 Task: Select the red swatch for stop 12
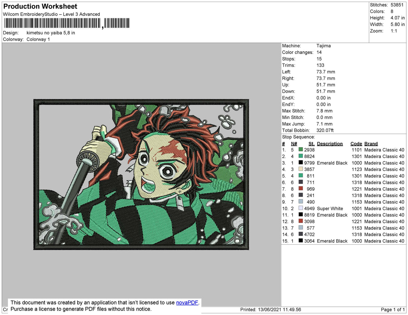tap(301, 221)
